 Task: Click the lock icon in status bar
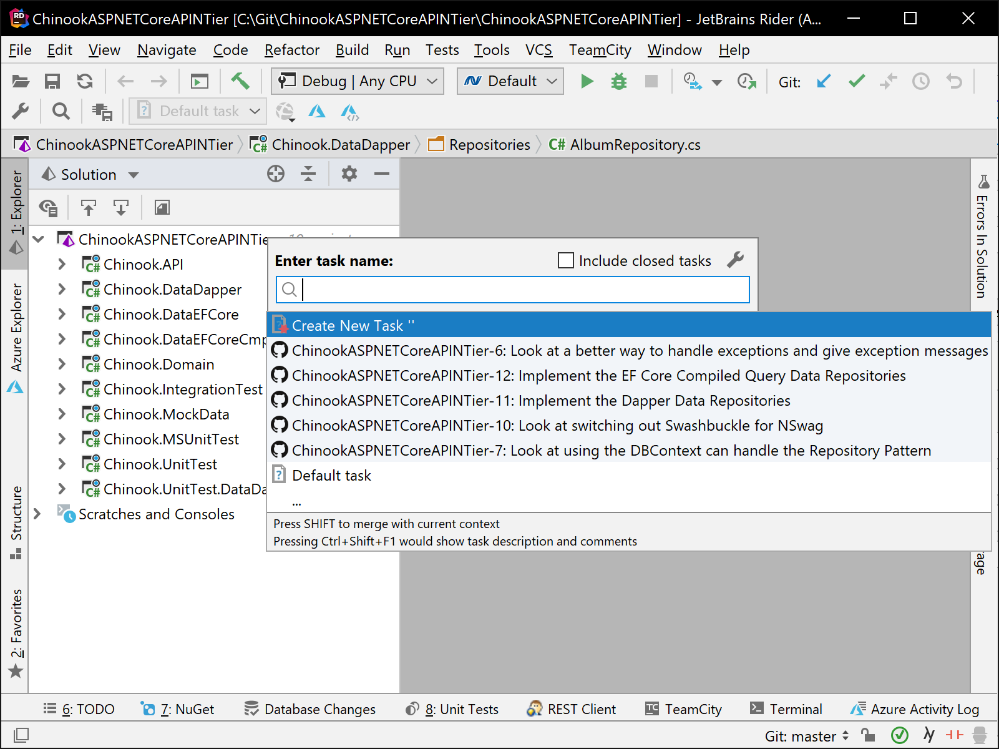868,735
